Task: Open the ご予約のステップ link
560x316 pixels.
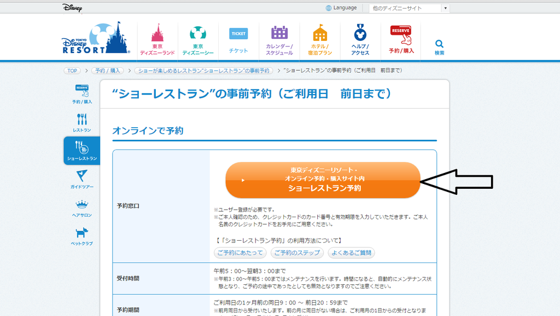Action: click(297, 253)
